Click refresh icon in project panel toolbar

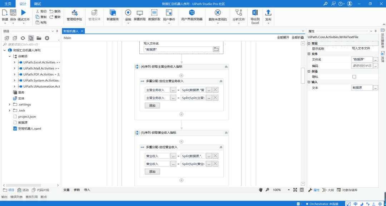23,38
